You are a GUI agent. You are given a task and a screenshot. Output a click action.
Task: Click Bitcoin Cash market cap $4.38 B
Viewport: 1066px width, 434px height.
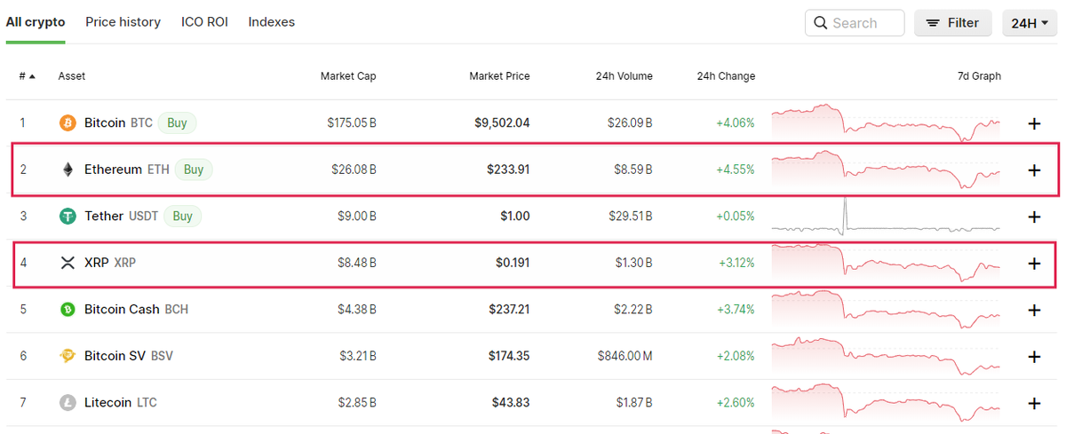point(357,309)
